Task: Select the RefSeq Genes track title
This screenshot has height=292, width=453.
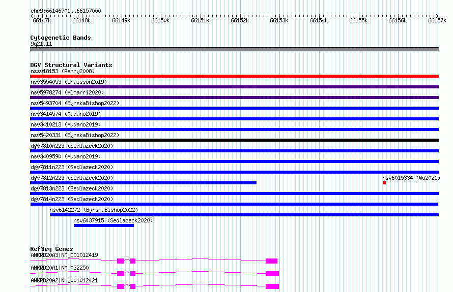Action: 52,249
